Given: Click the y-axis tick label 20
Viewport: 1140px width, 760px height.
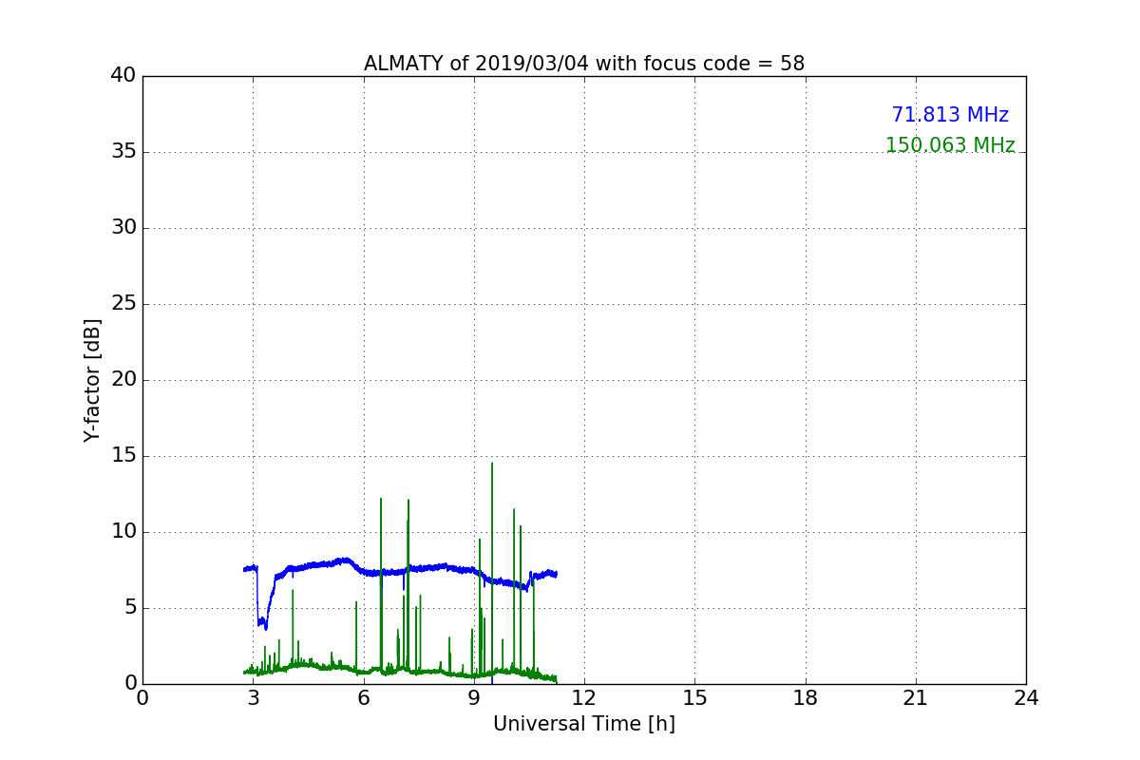Looking at the screenshot, I should 123,380.
